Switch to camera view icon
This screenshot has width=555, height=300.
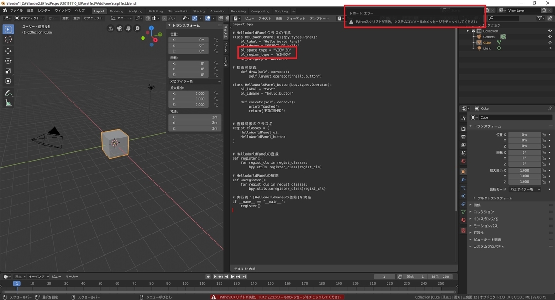click(x=119, y=29)
